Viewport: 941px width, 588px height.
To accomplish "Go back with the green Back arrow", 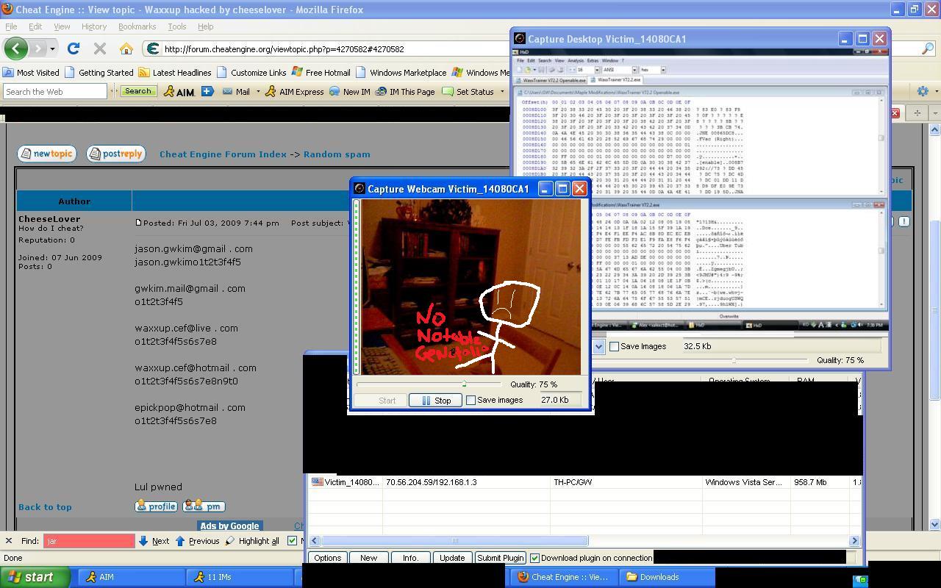I will click(16, 49).
